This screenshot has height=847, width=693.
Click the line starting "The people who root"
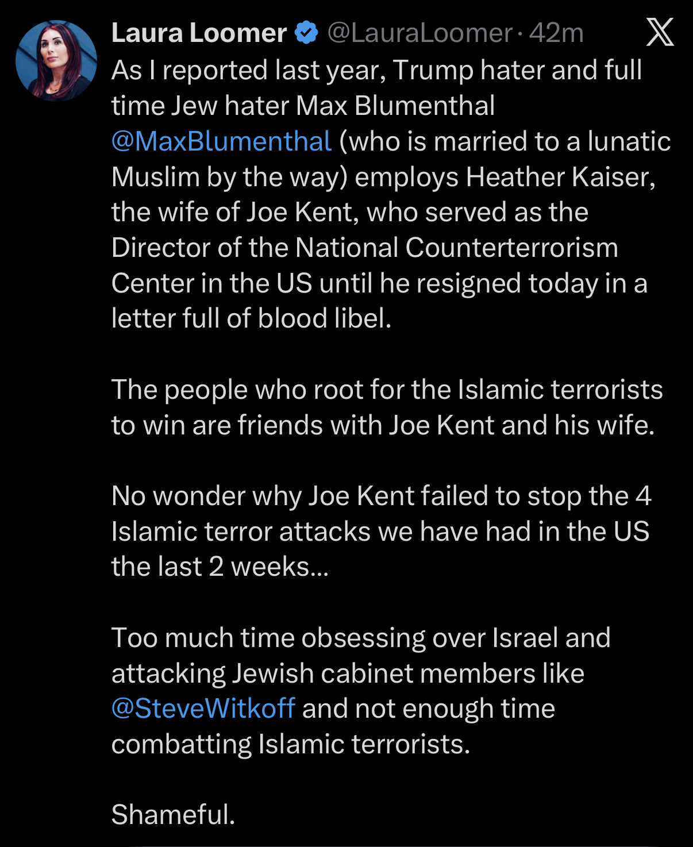[387, 390]
